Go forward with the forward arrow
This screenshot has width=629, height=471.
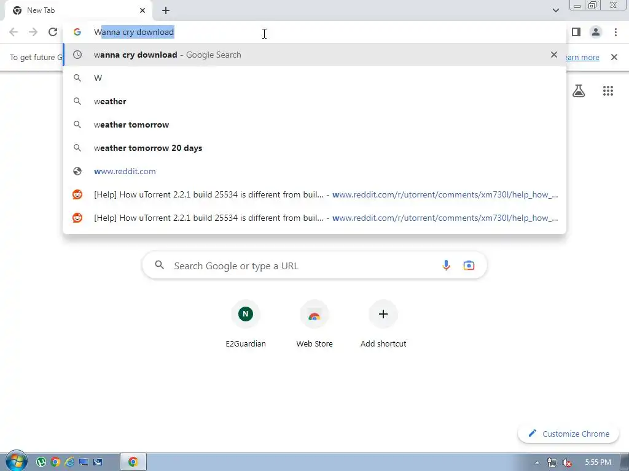tap(33, 32)
